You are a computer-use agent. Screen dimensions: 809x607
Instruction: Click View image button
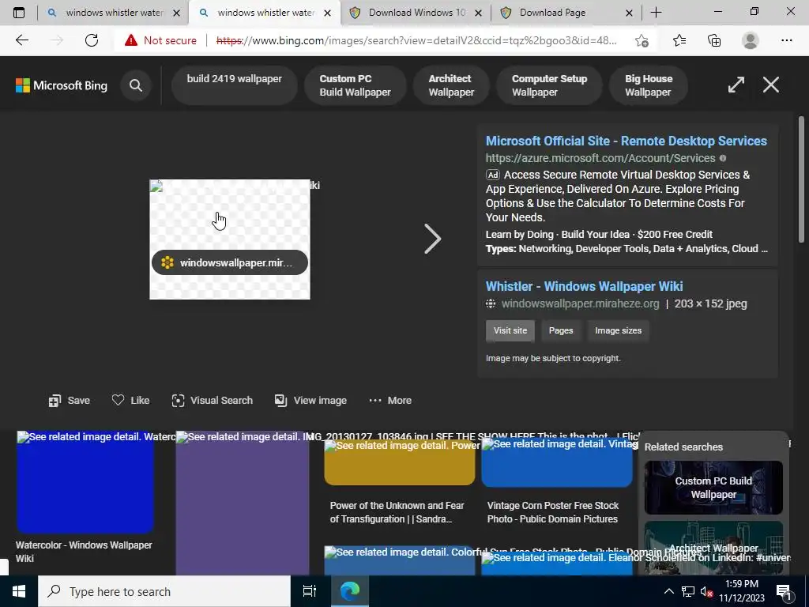tap(310, 401)
